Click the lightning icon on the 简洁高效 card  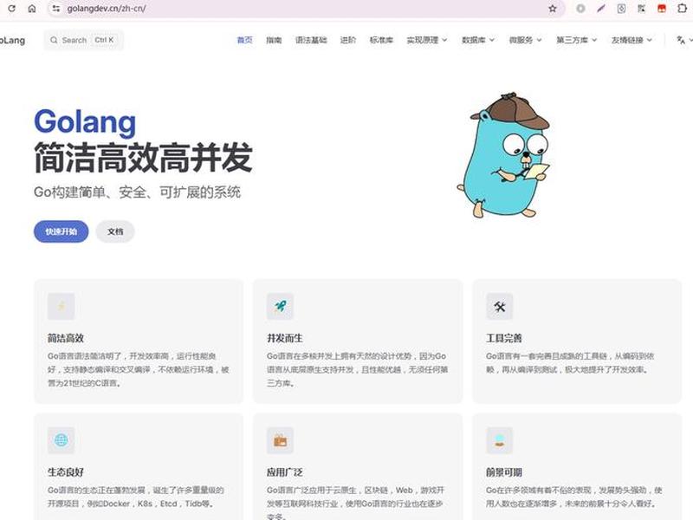coord(61,306)
